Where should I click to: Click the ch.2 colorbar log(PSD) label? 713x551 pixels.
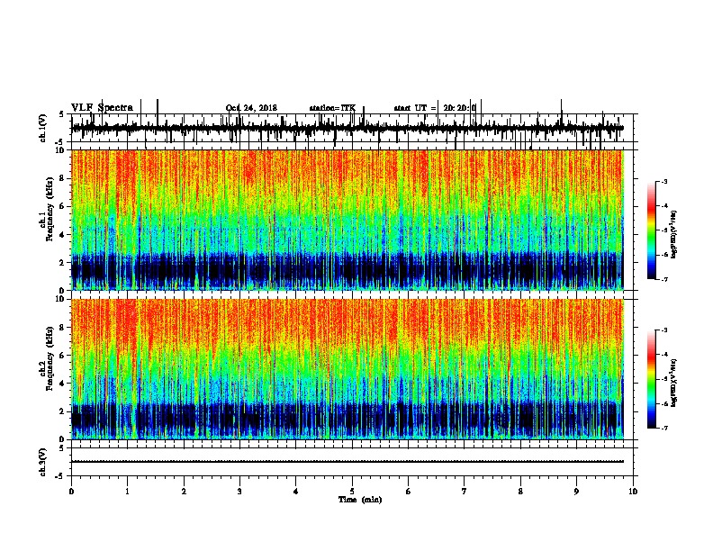[674, 383]
